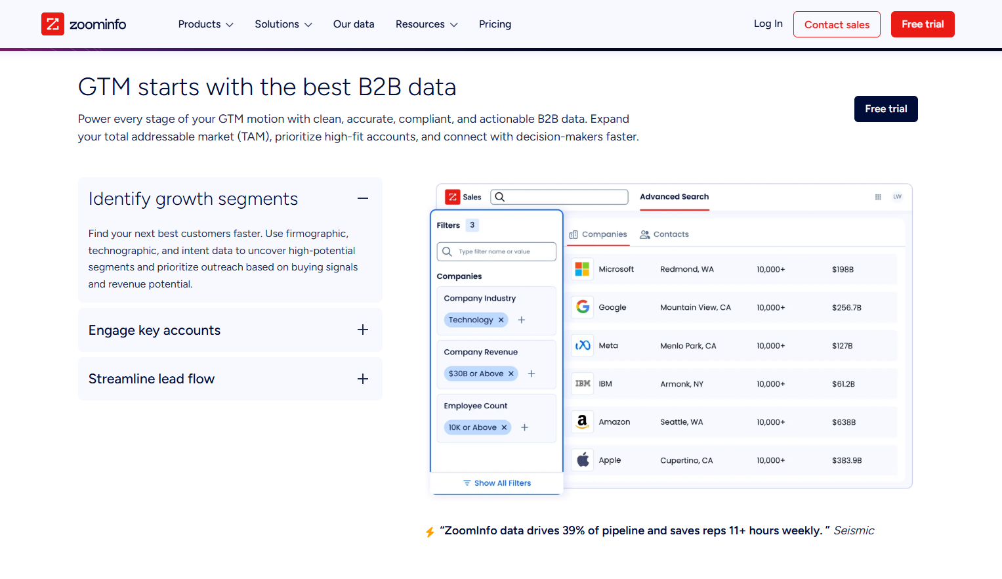Click the lightning bolt icon by quote
1002x579 pixels.
[x=430, y=532]
